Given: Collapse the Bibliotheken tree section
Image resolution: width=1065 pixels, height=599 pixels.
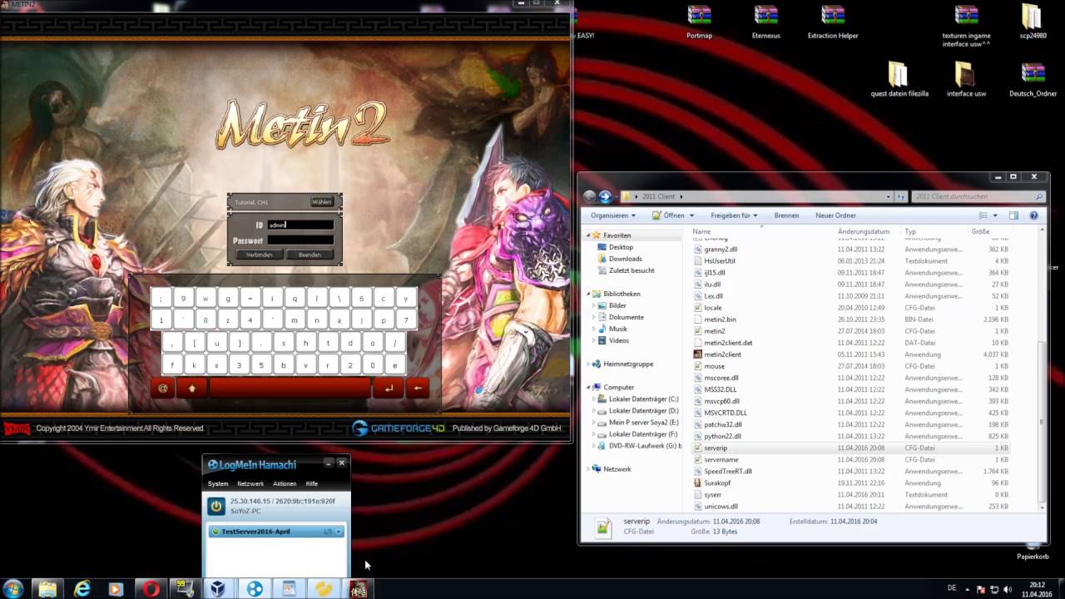Looking at the screenshot, I should (x=588, y=294).
